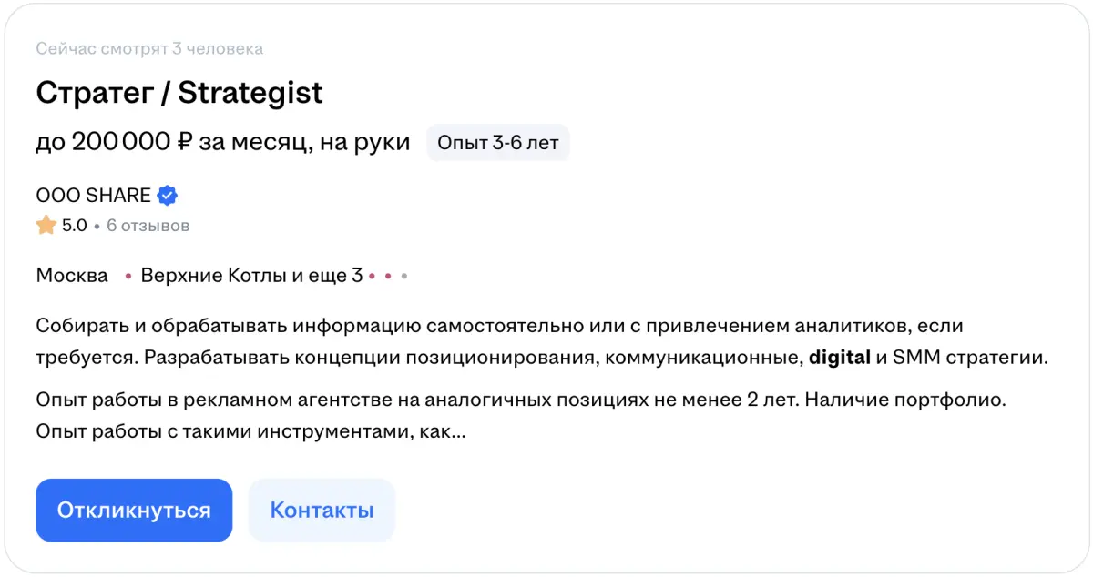Click the gray metro line dot
Image resolution: width=1093 pixels, height=577 pixels.
click(404, 276)
